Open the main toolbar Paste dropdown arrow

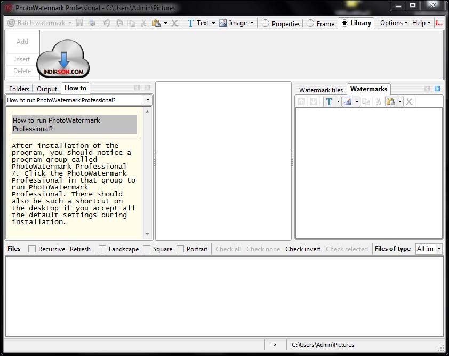(165, 23)
